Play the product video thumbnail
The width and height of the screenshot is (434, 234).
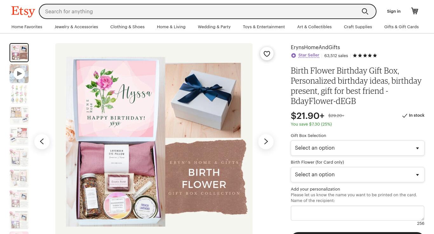[x=19, y=74]
